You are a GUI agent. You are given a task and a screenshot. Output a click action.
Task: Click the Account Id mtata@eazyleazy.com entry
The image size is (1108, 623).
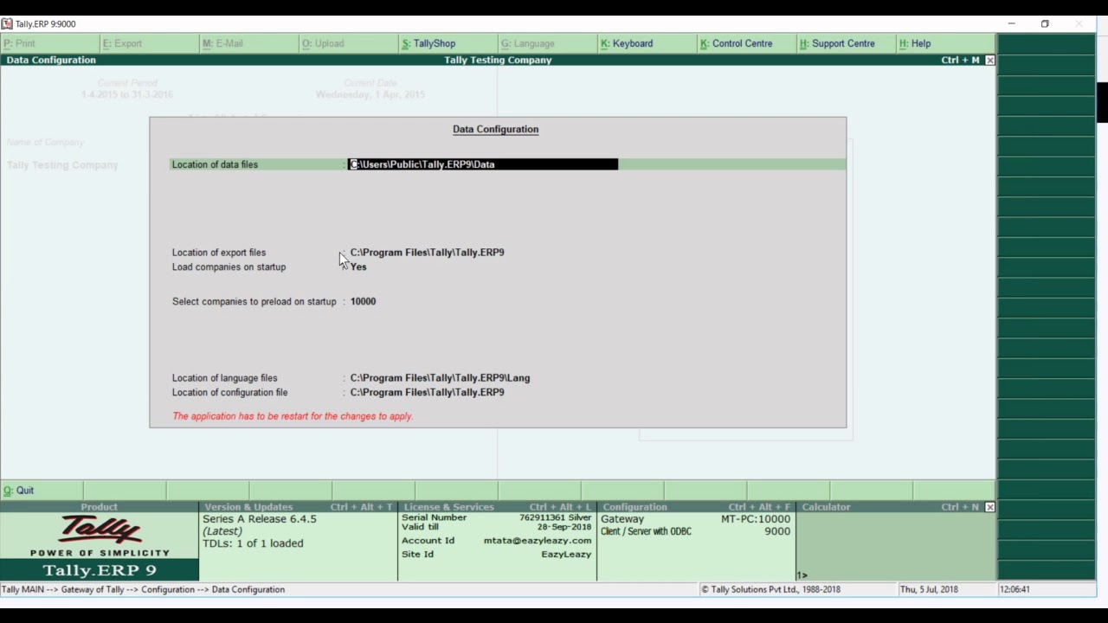[496, 541]
